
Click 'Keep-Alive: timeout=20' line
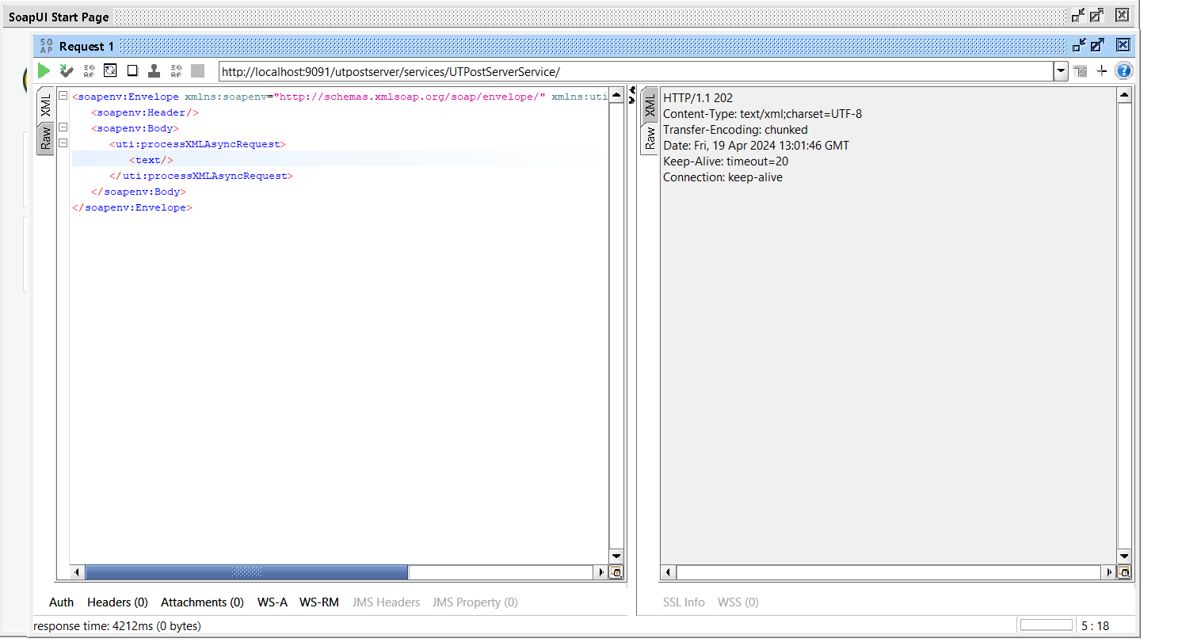click(726, 161)
